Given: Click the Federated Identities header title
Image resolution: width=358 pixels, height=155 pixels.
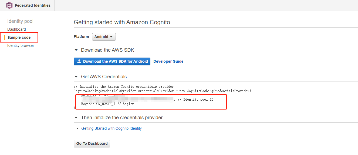Looking at the screenshot, I should (33, 5).
